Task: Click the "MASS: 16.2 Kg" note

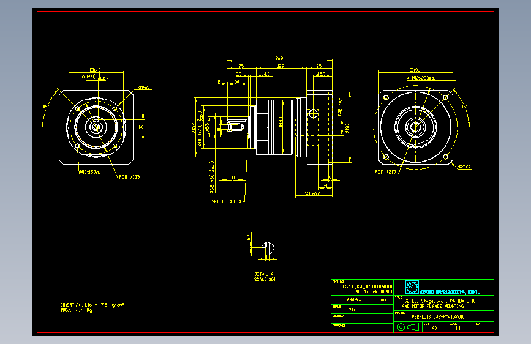Action: coord(77,310)
